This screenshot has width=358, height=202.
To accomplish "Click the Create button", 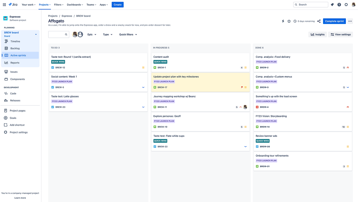I will tap(117, 4).
